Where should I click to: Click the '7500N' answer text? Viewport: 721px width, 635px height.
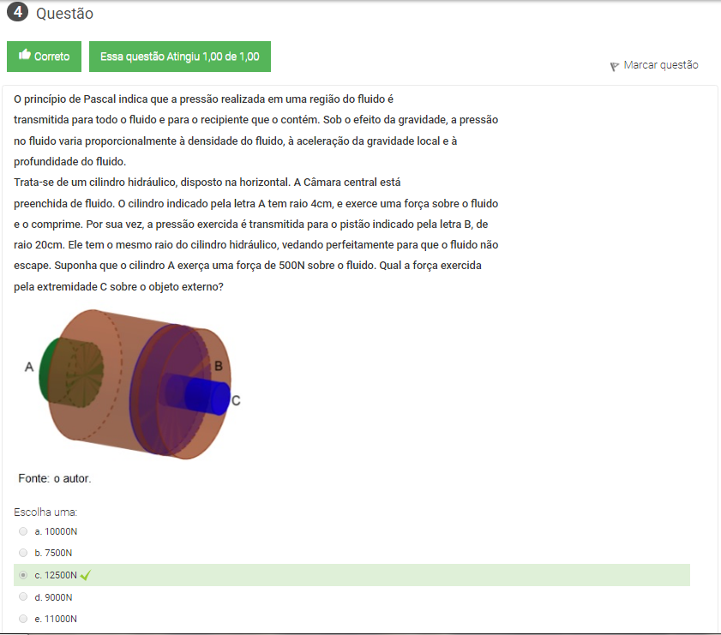pyautogui.click(x=58, y=553)
